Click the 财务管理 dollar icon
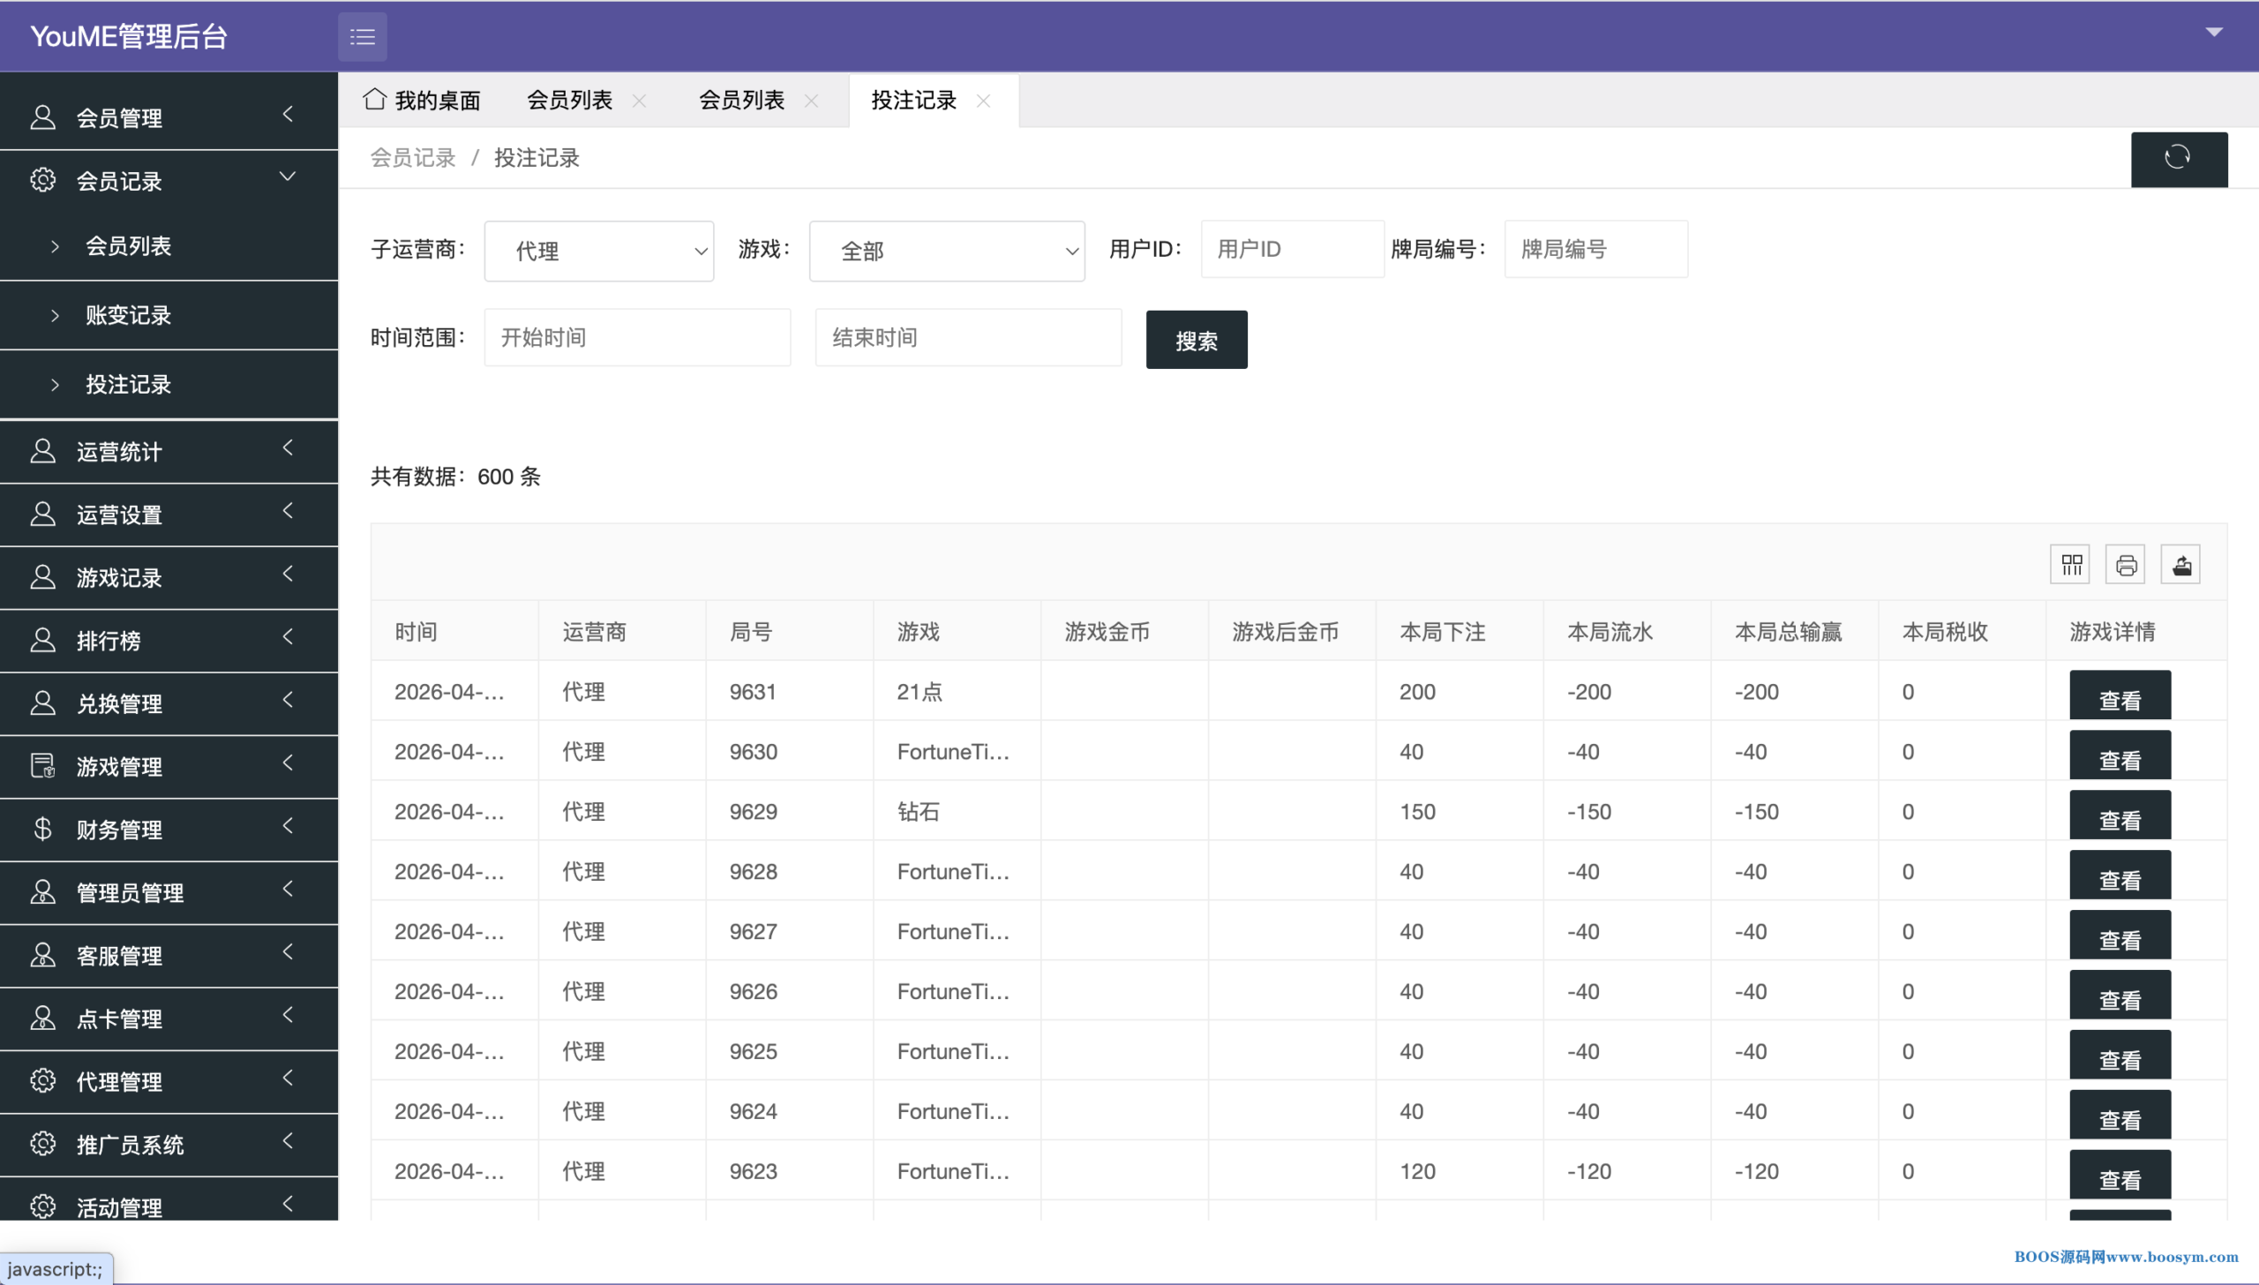 click(42, 829)
